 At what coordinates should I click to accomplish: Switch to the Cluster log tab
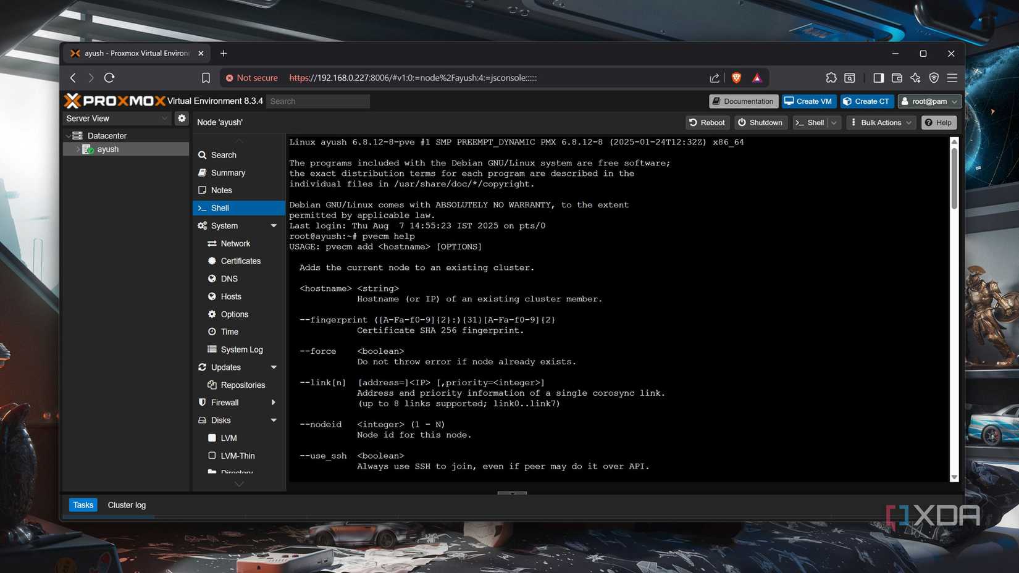point(126,504)
